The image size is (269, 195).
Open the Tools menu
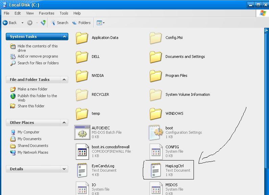coord(64,13)
